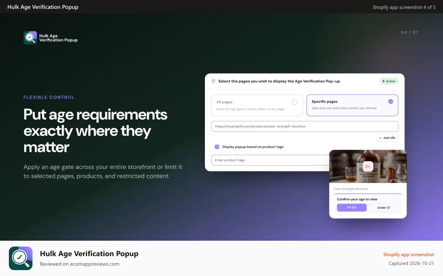The height and width of the screenshot is (276, 443).
Task: Click Reviewed on ecomappreviews.com text
Action: pyautogui.click(x=79, y=264)
